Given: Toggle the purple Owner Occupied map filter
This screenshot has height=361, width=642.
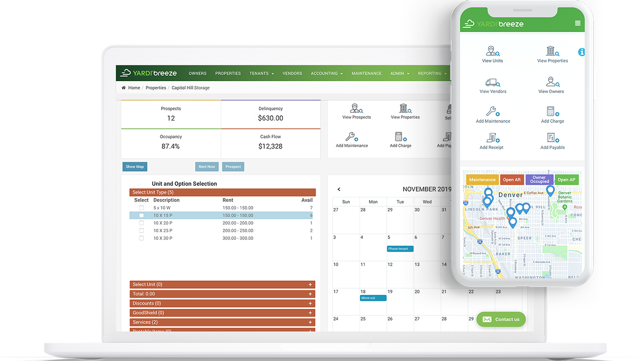Looking at the screenshot, I should pyautogui.click(x=539, y=180).
